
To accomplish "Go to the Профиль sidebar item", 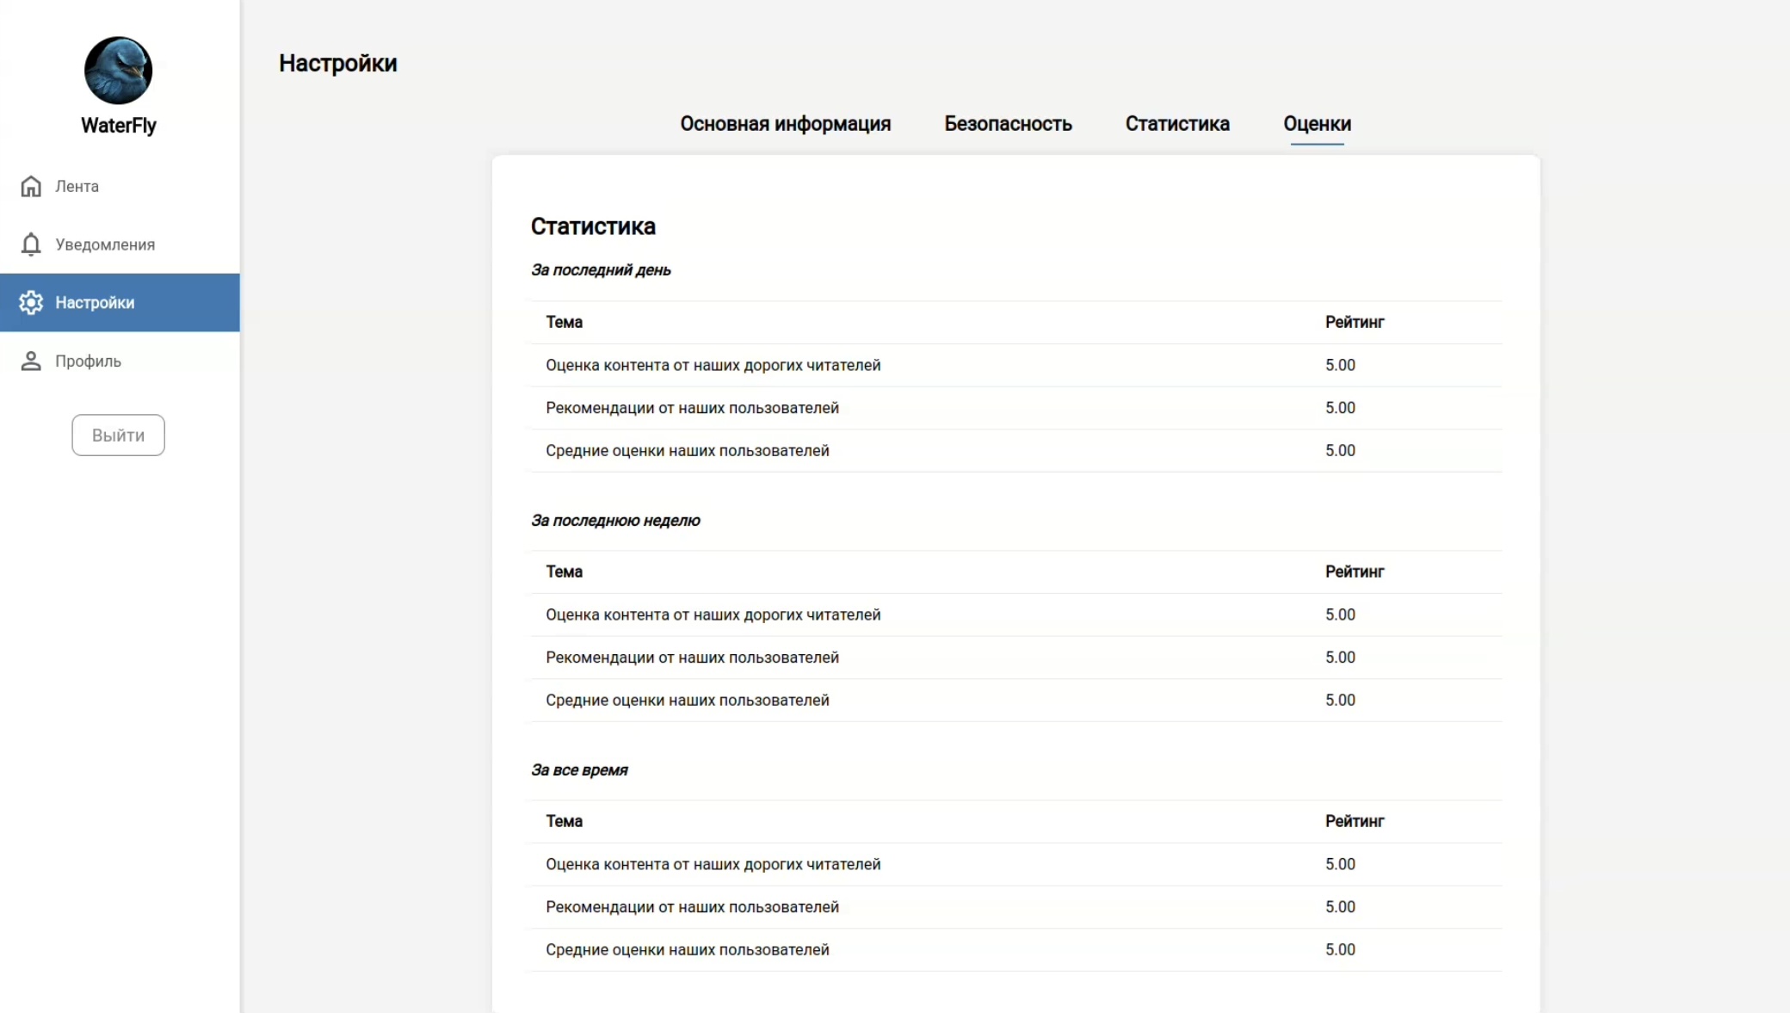I will click(x=88, y=361).
